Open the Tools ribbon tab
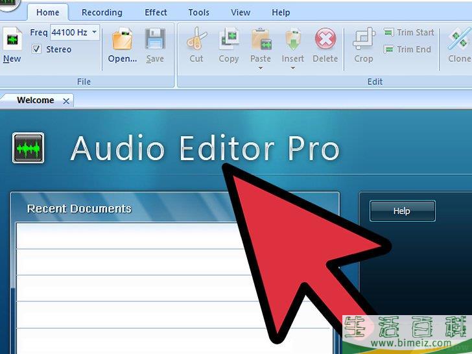 pyautogui.click(x=198, y=12)
